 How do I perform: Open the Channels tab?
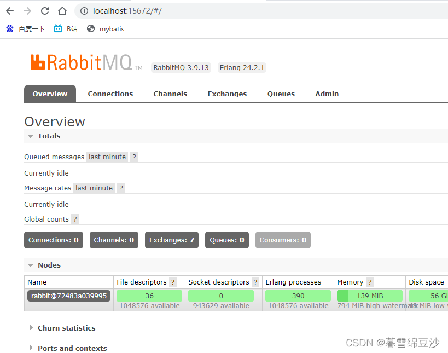click(170, 94)
